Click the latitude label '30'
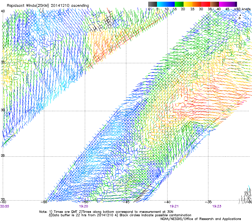The width and height of the screenshot is (252, 221). pos(3,110)
